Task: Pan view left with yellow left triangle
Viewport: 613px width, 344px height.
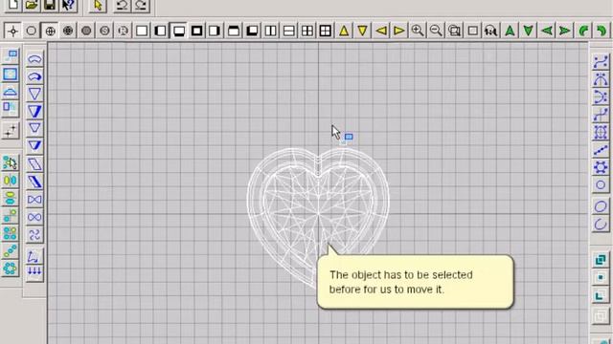Action: pos(381,31)
